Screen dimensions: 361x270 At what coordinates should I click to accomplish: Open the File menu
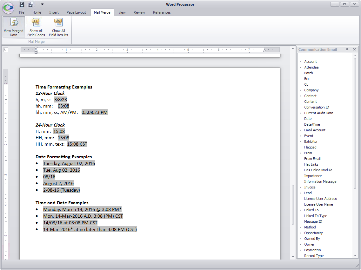click(22, 12)
